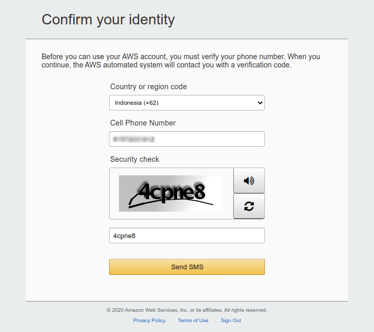Image resolution: width=374 pixels, height=332 pixels.
Task: Click the arrow on the country code selector
Action: (260, 103)
